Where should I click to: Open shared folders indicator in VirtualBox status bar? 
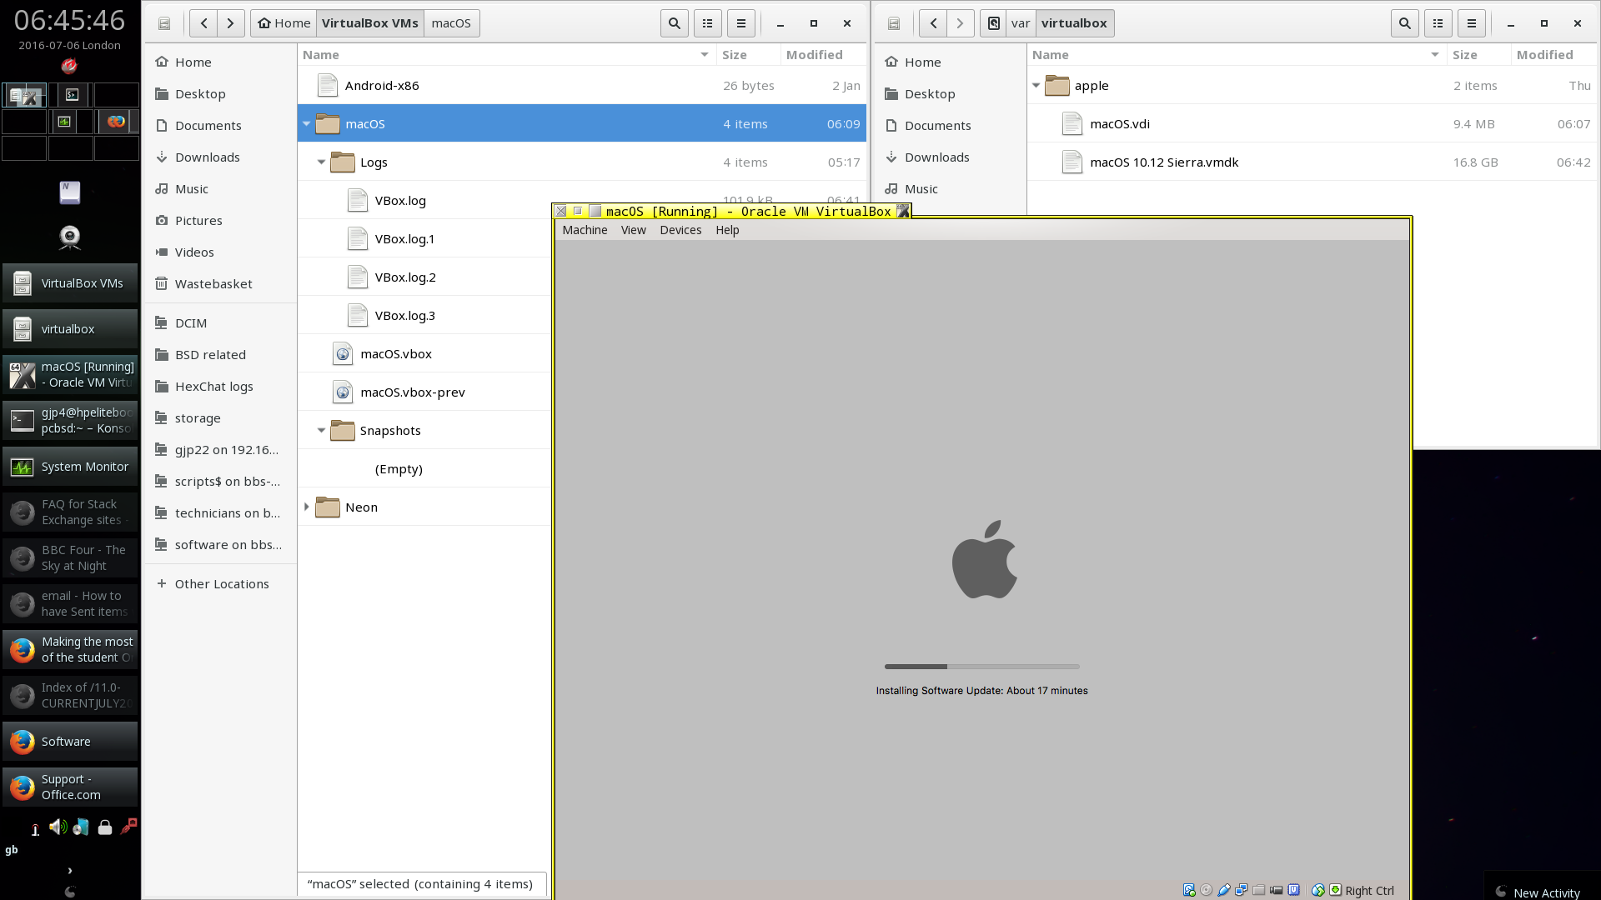tap(1259, 890)
